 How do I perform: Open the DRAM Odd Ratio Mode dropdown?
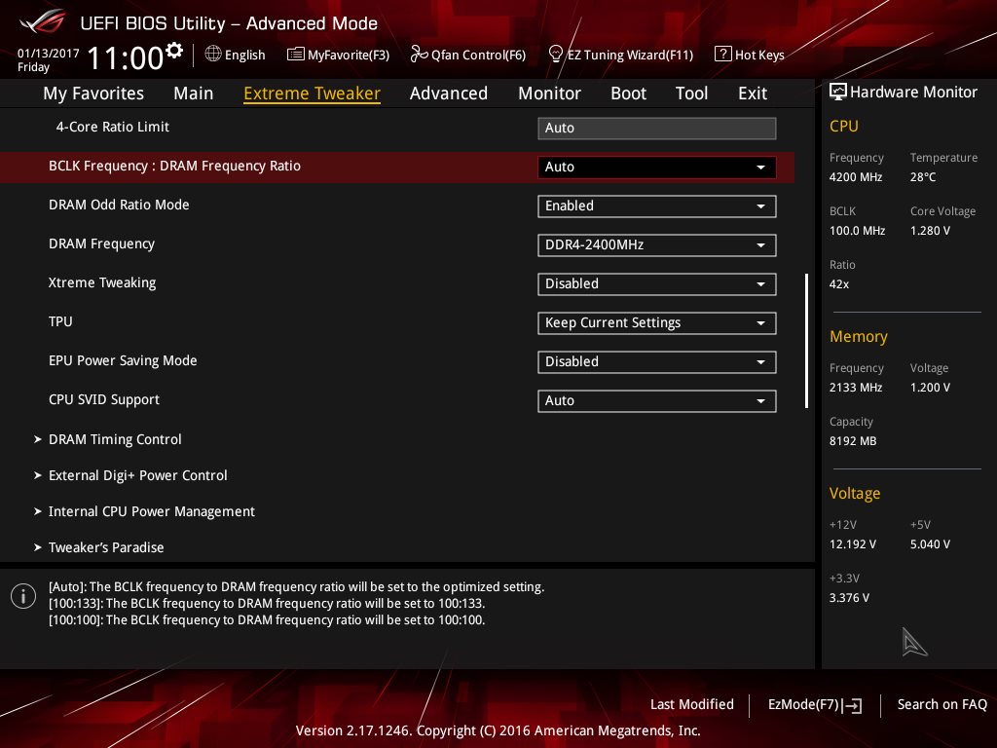click(x=657, y=206)
